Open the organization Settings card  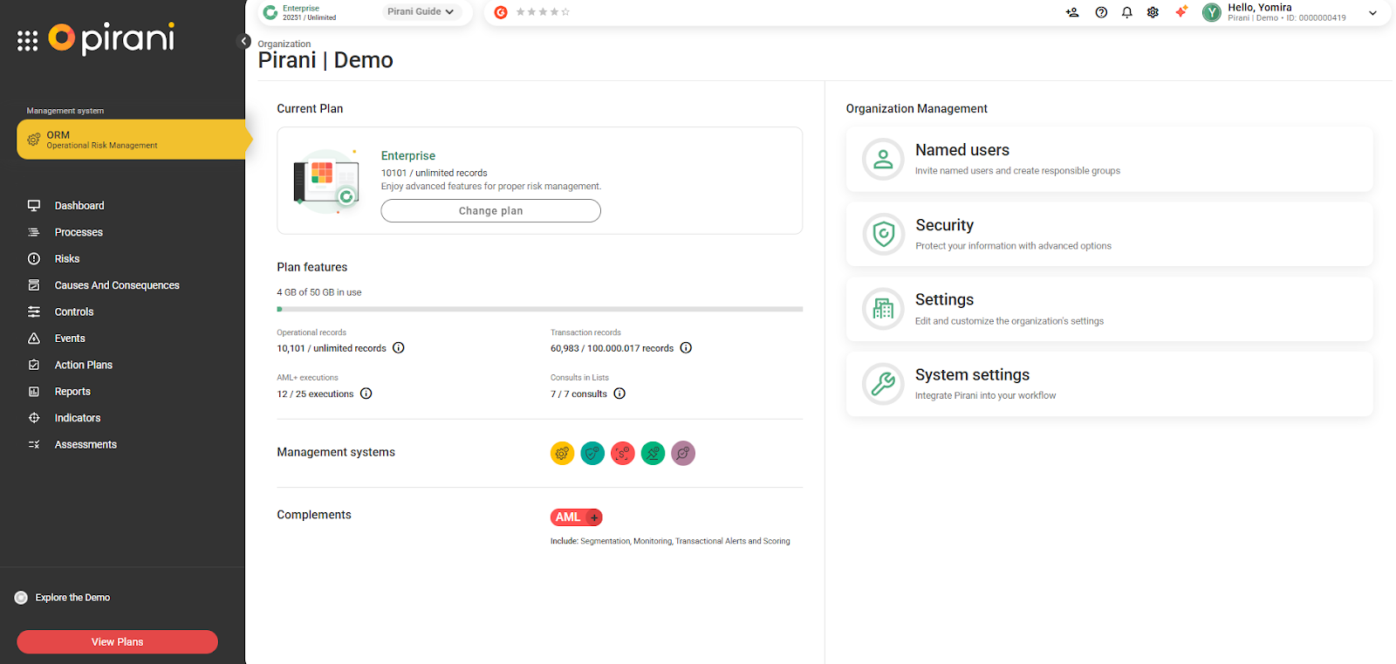(1109, 309)
